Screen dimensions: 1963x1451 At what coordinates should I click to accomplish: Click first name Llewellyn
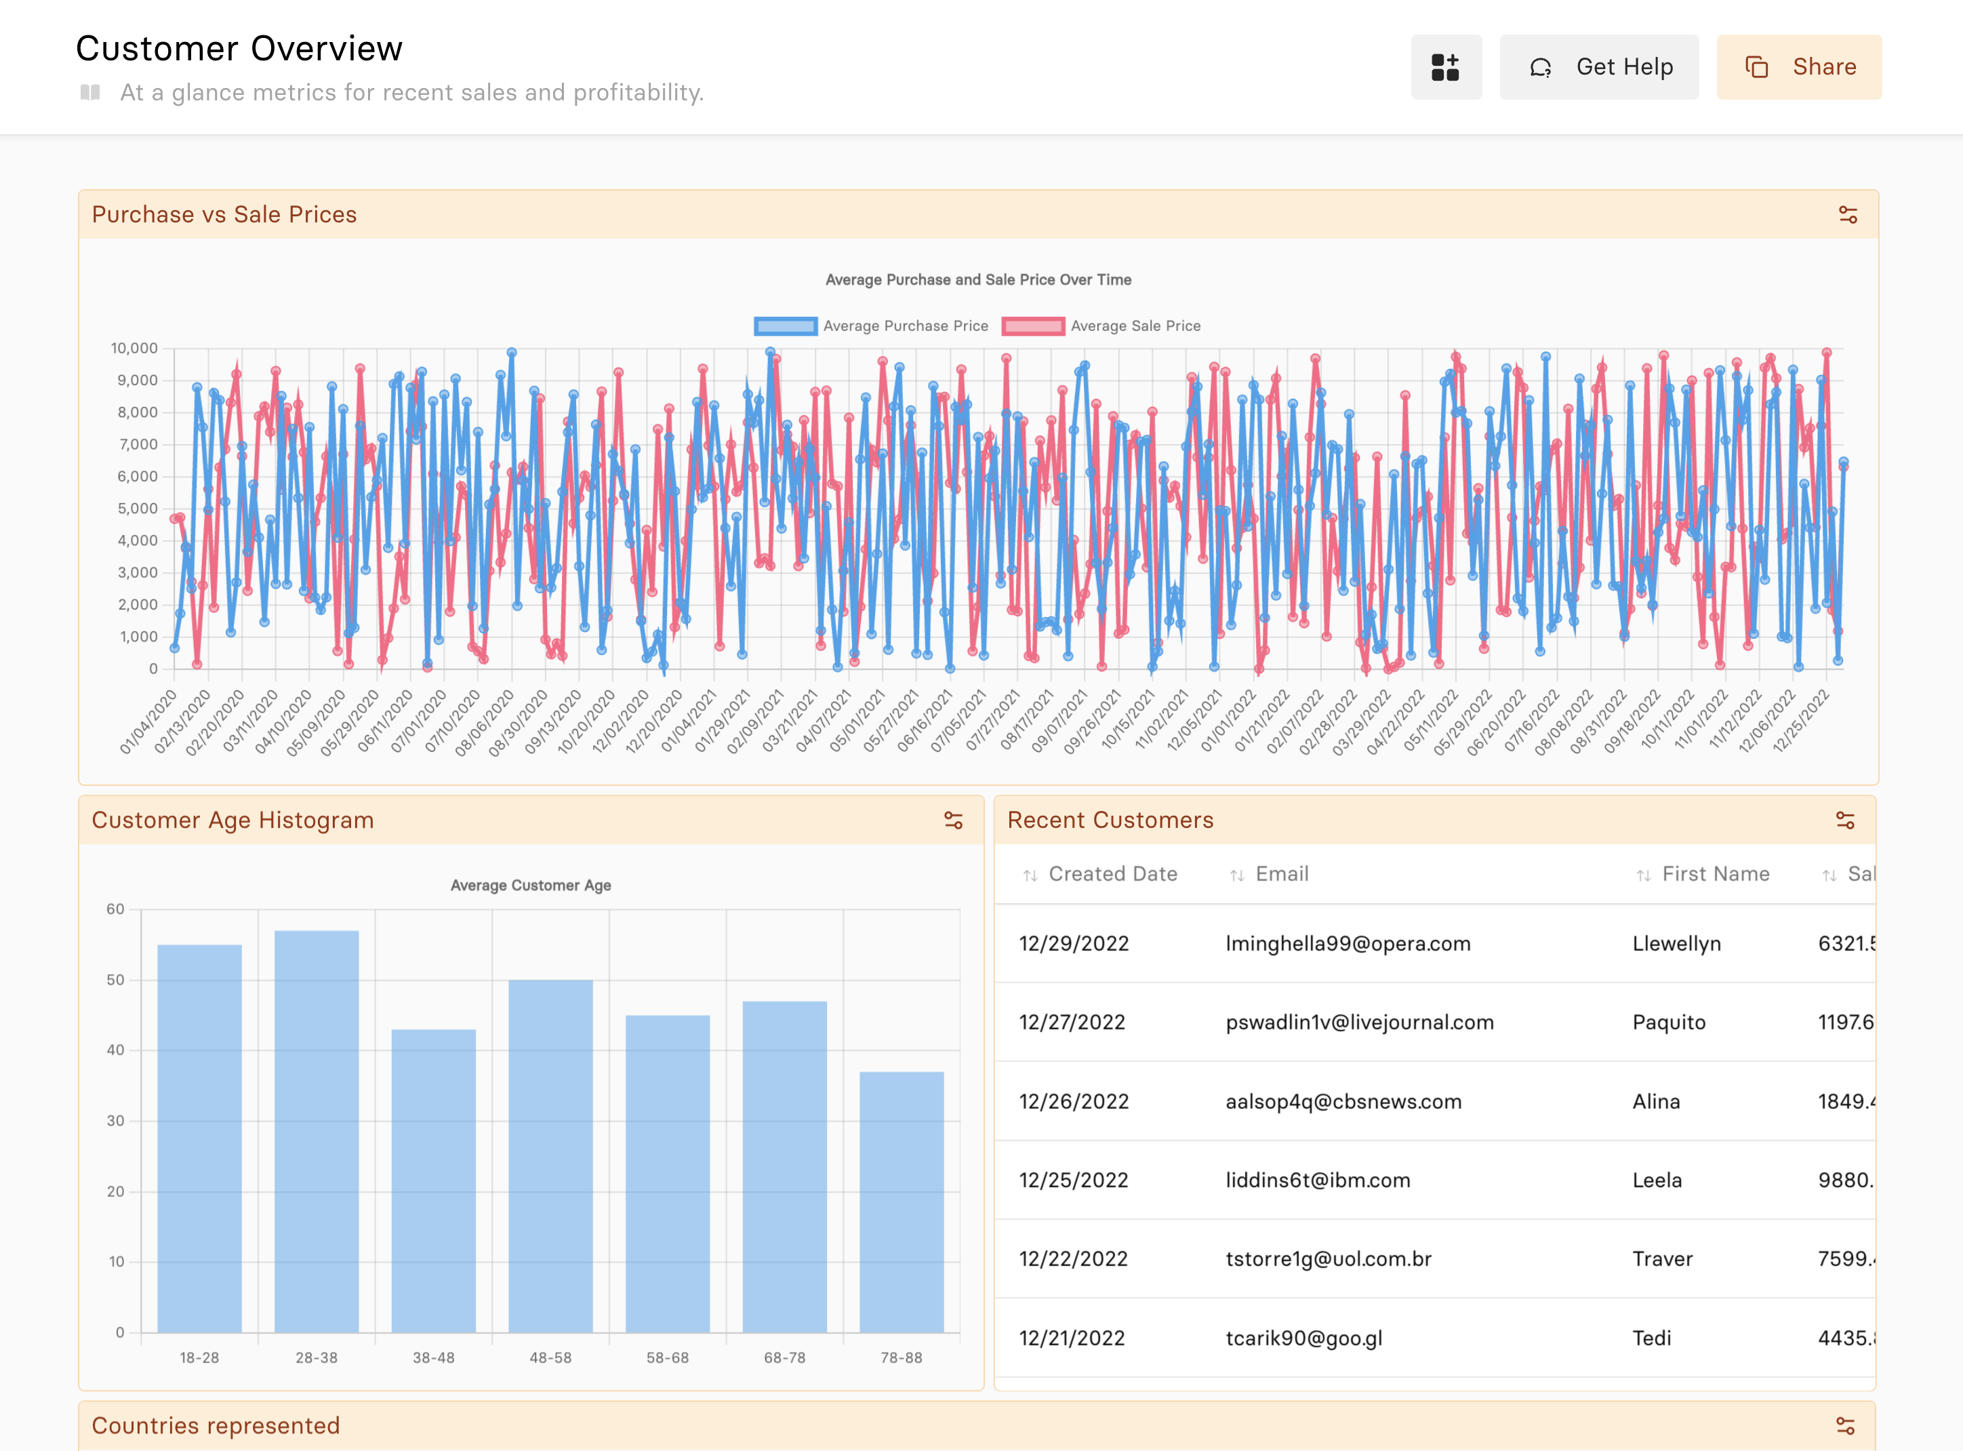click(1677, 945)
